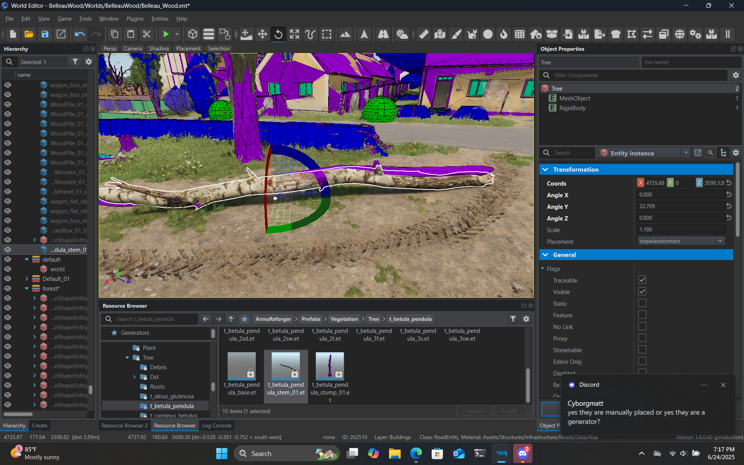Click the swap arrows toolbar icon

(648, 34)
